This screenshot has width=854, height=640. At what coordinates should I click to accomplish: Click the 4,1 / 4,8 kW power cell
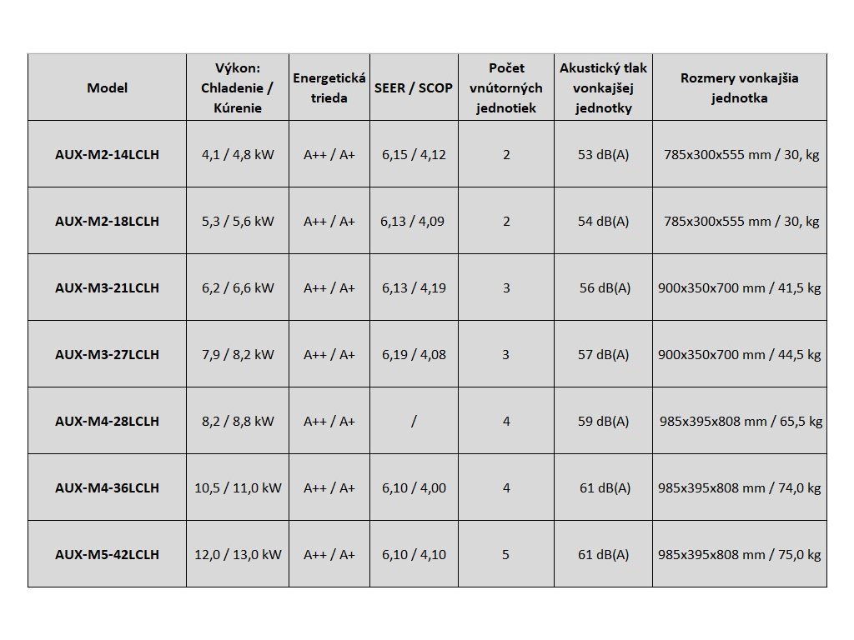click(238, 155)
